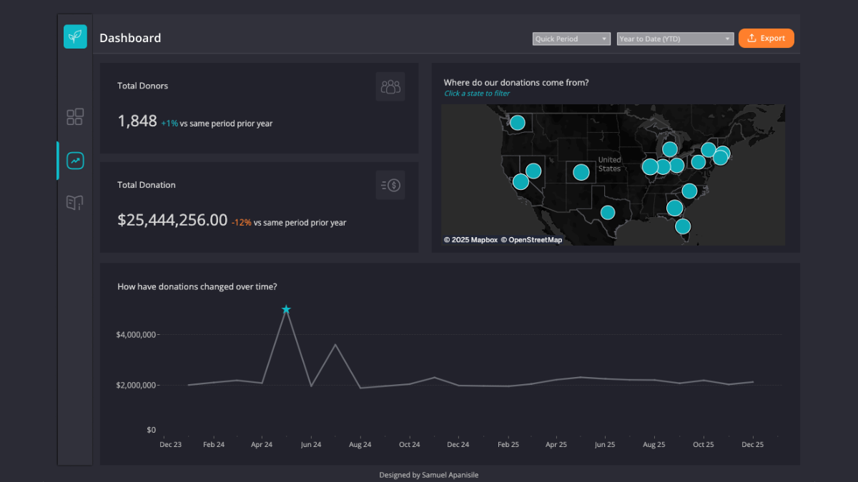858x482 pixels.
Task: Click the people icon on the Total Donors card
Action: pyautogui.click(x=390, y=86)
